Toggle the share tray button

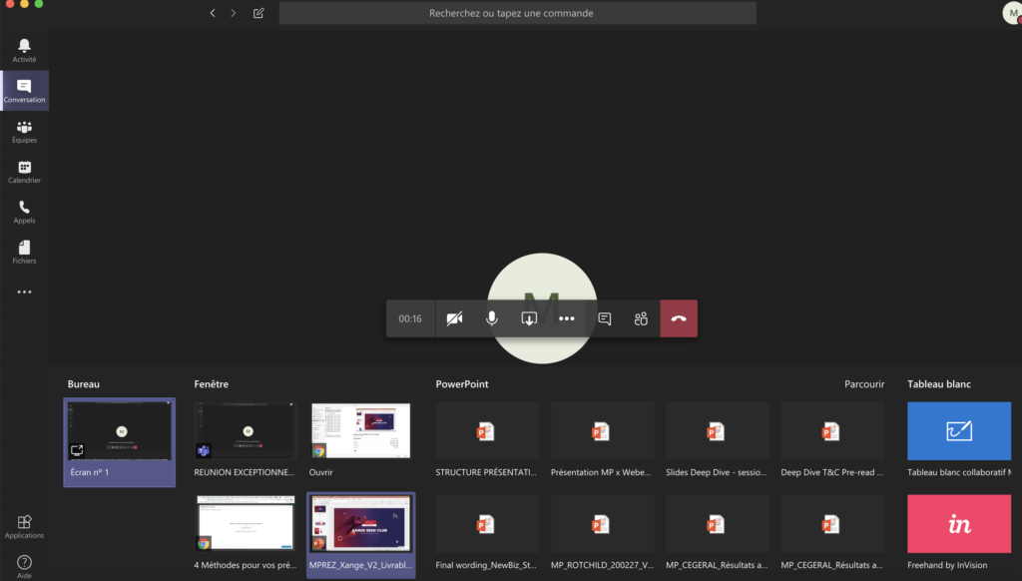click(x=529, y=318)
